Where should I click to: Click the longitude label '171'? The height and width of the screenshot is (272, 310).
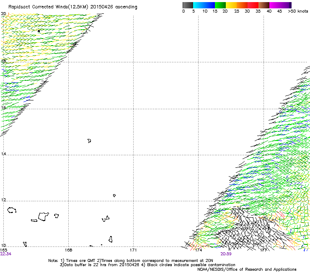pyautogui.click(x=133, y=250)
